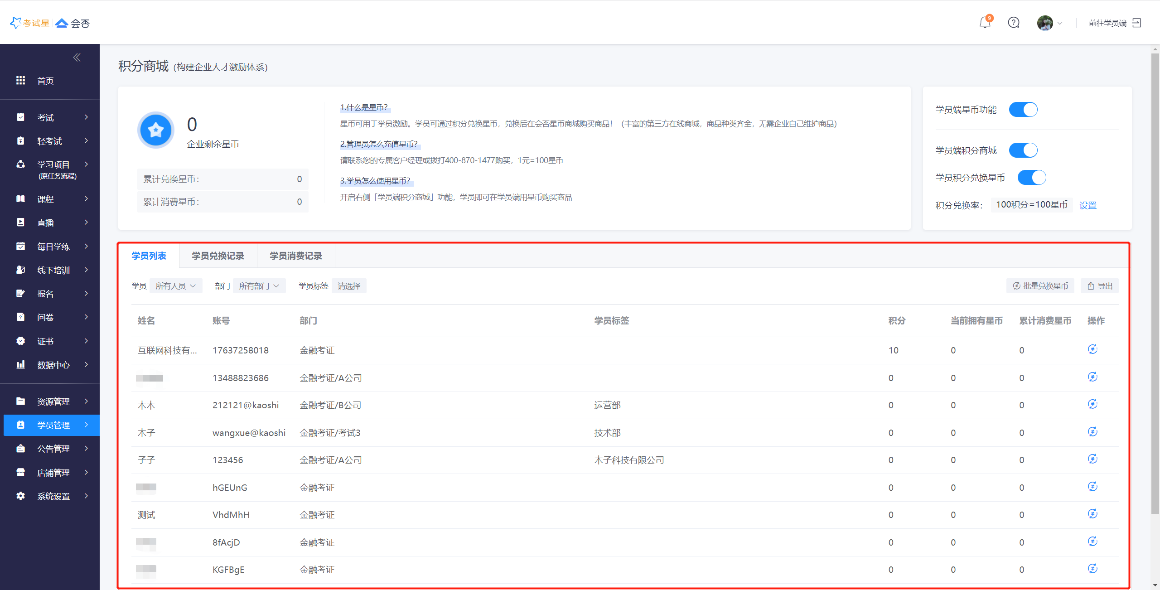
Task: Click exchange star coin icon for 木木
Action: 1092,404
